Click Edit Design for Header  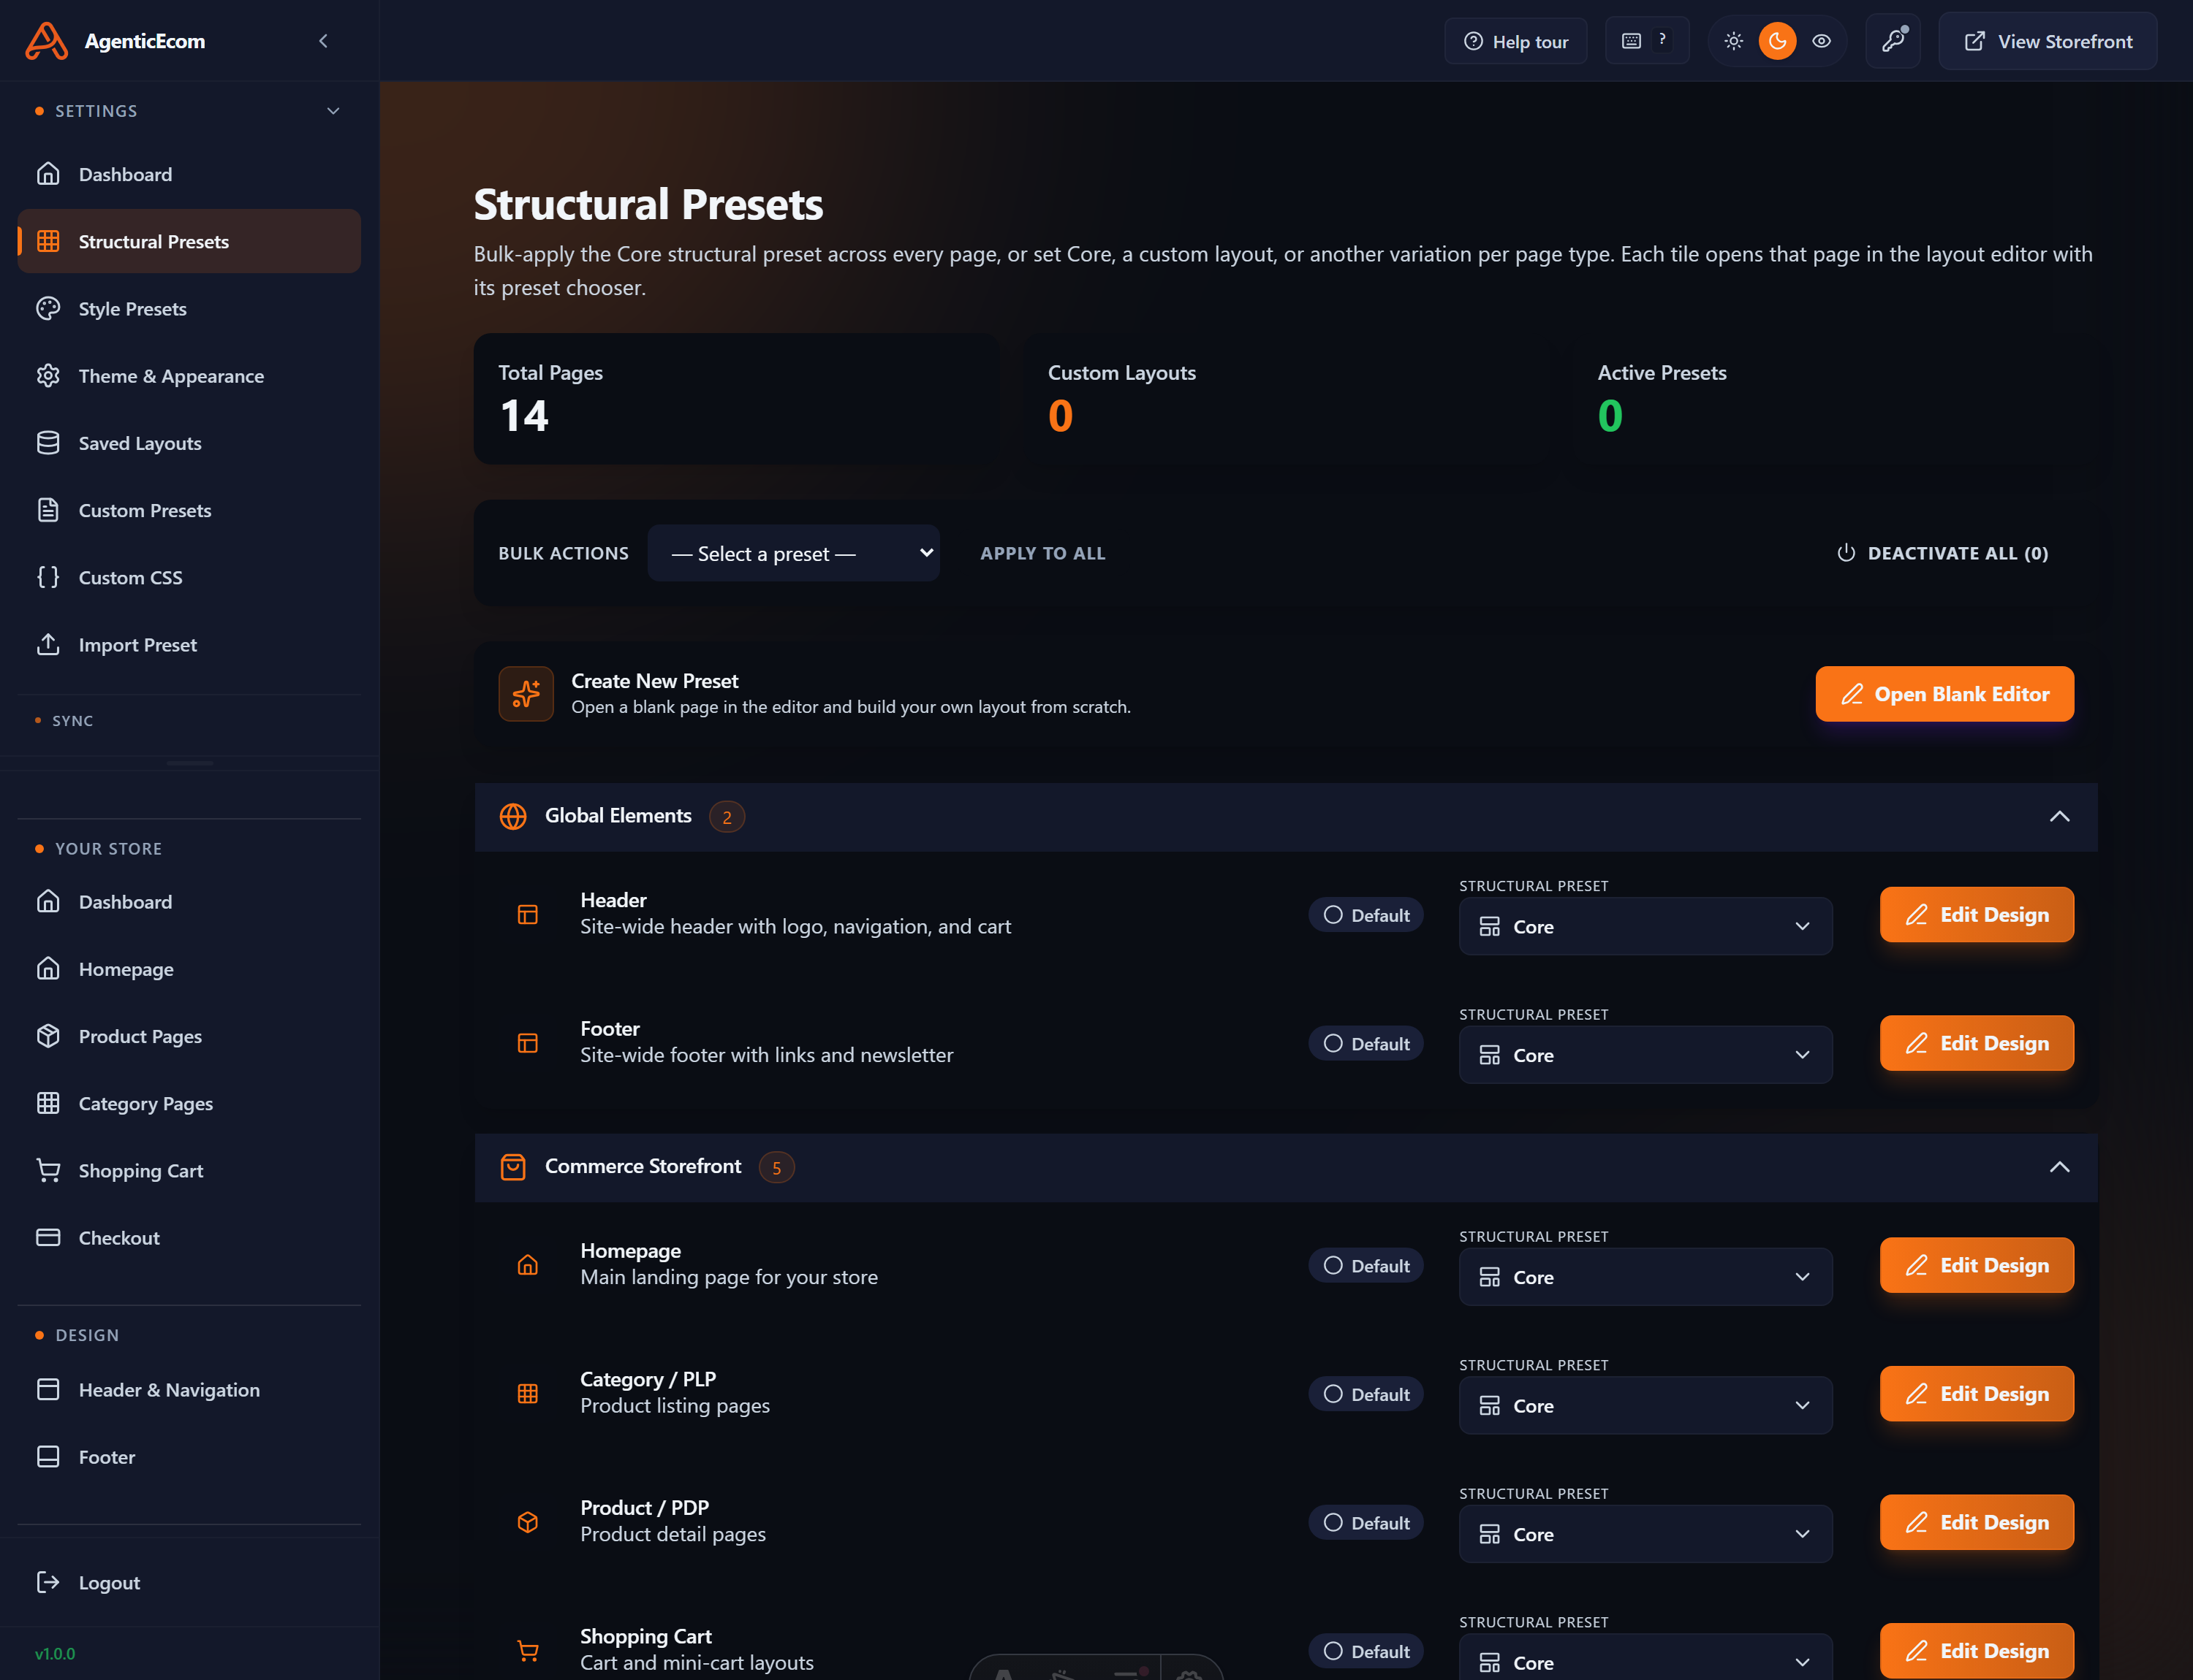tap(1977, 914)
